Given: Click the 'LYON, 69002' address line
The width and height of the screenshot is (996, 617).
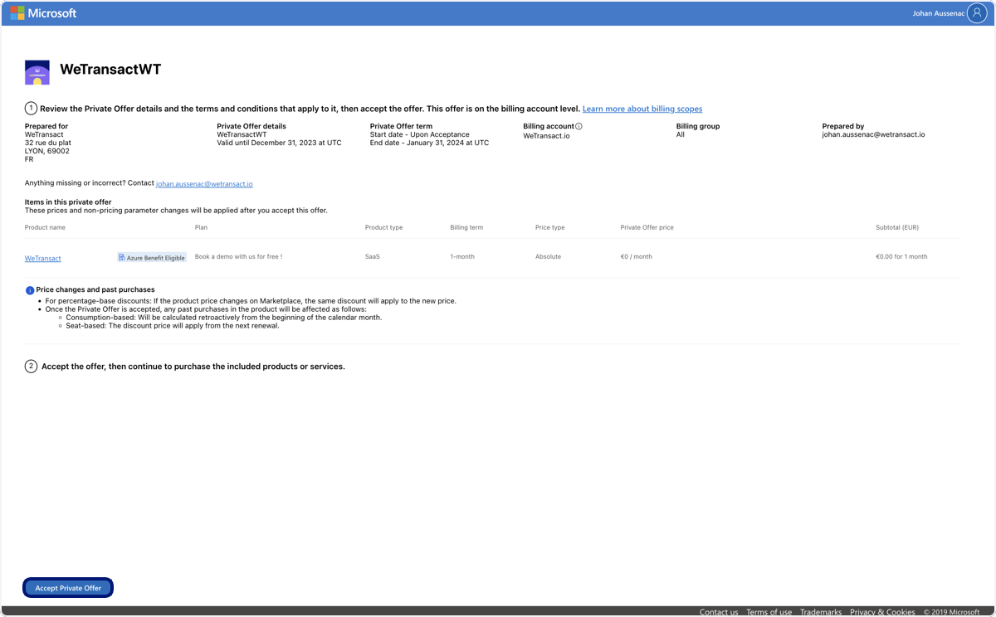Looking at the screenshot, I should [x=47, y=151].
